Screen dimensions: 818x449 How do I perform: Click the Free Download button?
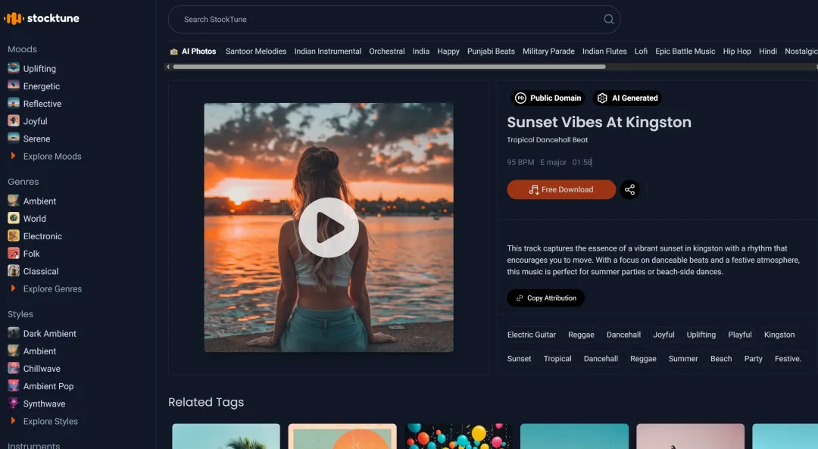pyautogui.click(x=561, y=189)
